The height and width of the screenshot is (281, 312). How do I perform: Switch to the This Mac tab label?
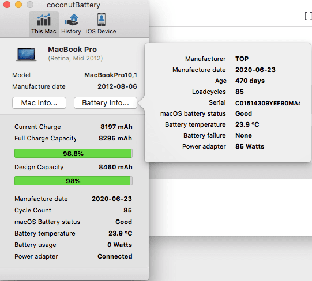(44, 32)
